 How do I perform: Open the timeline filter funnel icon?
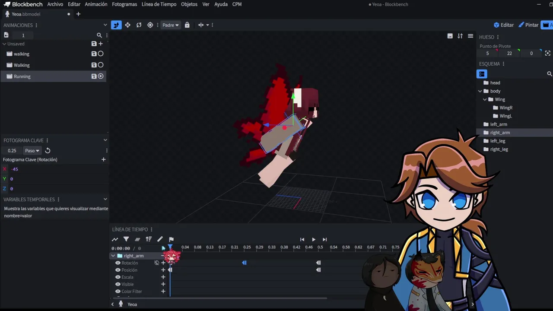(x=126, y=239)
